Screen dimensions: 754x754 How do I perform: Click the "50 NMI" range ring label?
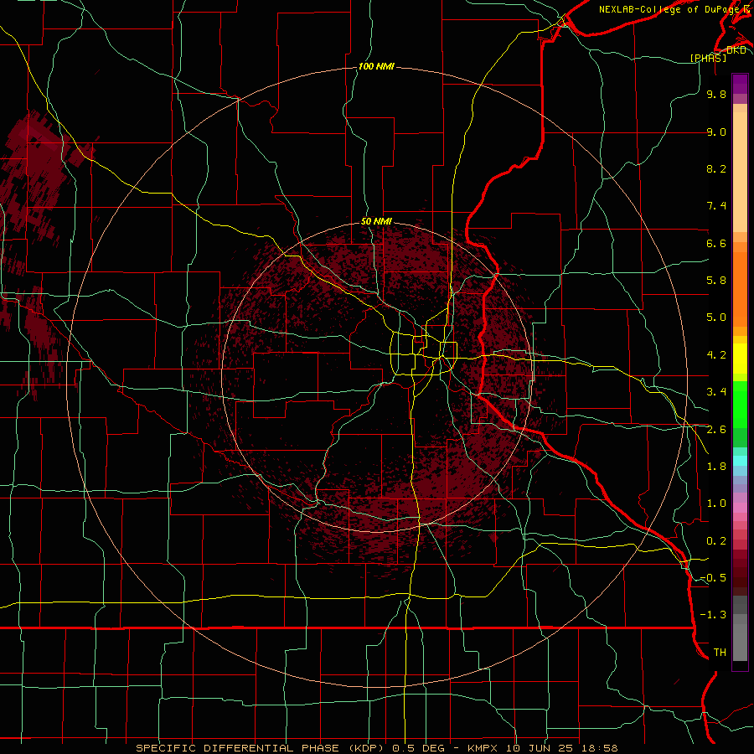pos(376,221)
